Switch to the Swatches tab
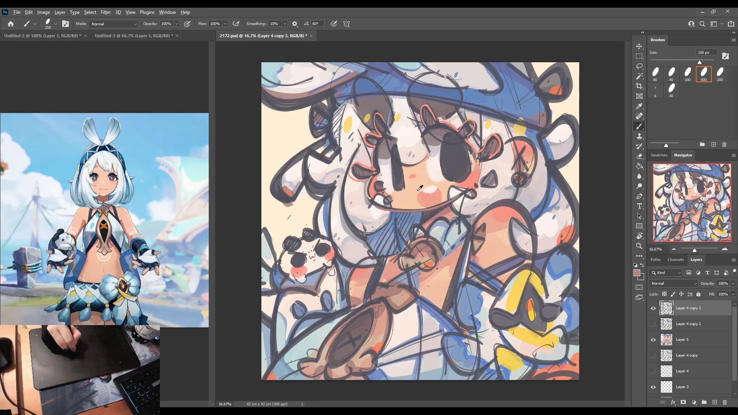Viewport: 738px width, 415px height. tap(659, 155)
